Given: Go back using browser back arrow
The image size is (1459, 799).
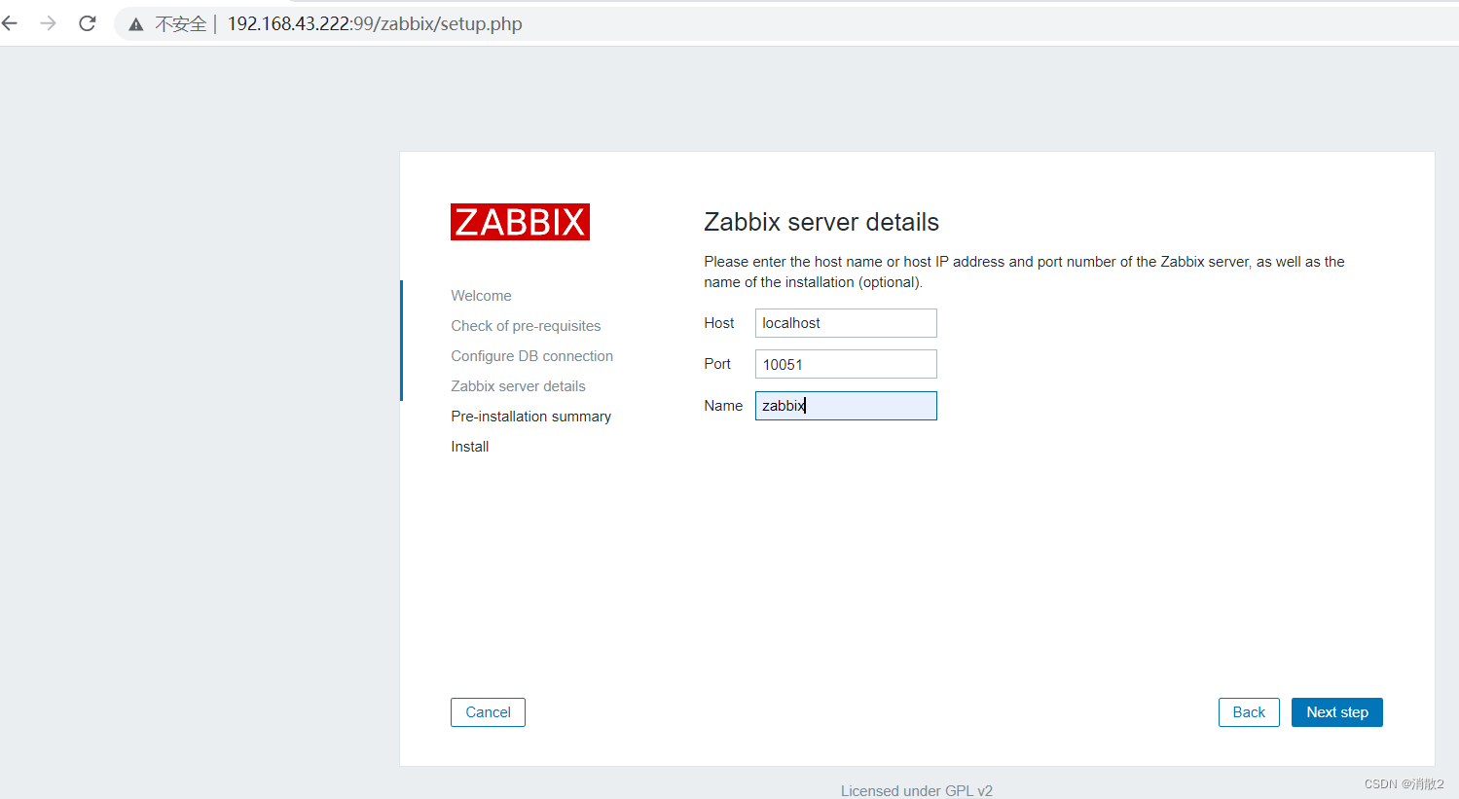Looking at the screenshot, I should 10,23.
